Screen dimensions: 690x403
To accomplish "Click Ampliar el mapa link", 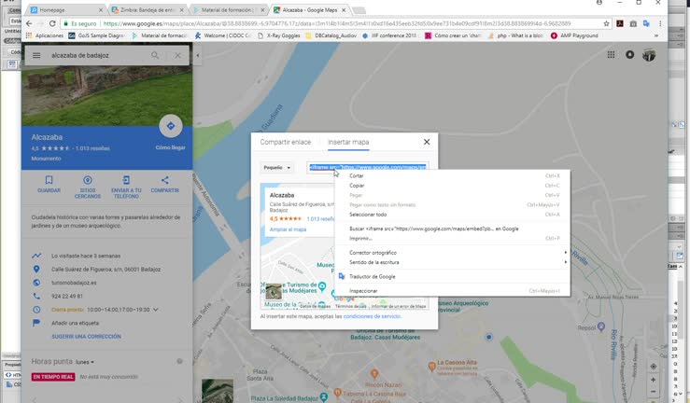I will [x=288, y=229].
